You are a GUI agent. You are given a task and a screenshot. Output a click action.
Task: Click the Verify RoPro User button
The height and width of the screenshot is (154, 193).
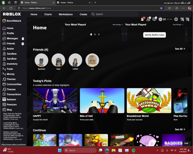click(x=154, y=35)
